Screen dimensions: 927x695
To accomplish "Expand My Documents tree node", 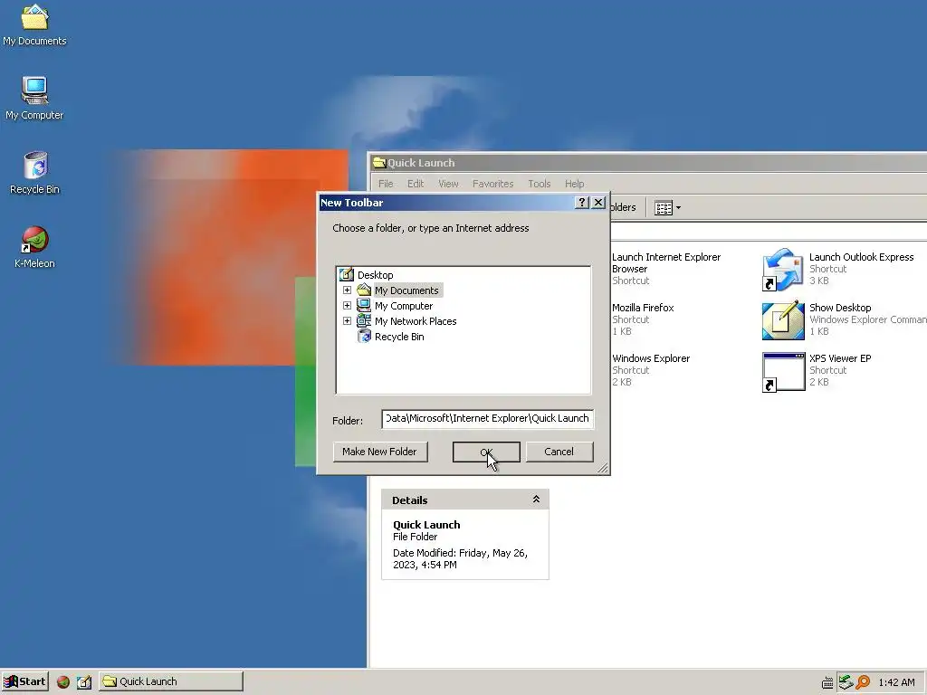I will point(347,290).
